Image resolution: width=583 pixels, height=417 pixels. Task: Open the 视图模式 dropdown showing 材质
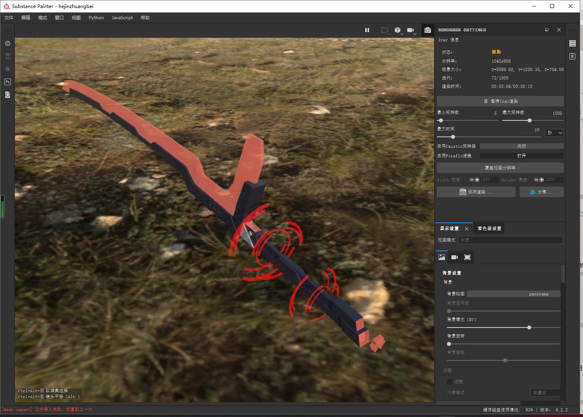[x=510, y=240]
